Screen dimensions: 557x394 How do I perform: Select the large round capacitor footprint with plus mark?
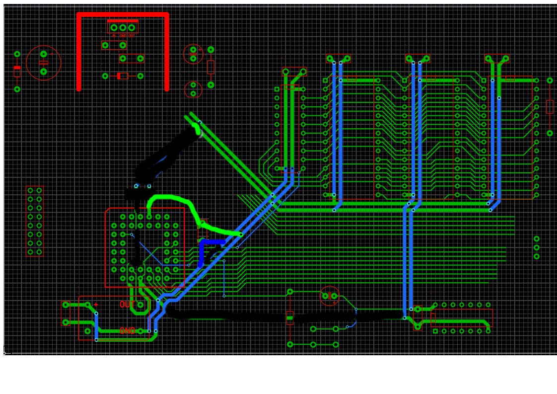click(43, 63)
